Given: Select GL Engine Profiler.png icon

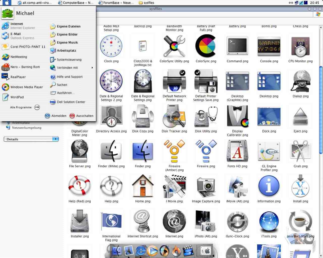Looking at the screenshot, I should point(269,151).
